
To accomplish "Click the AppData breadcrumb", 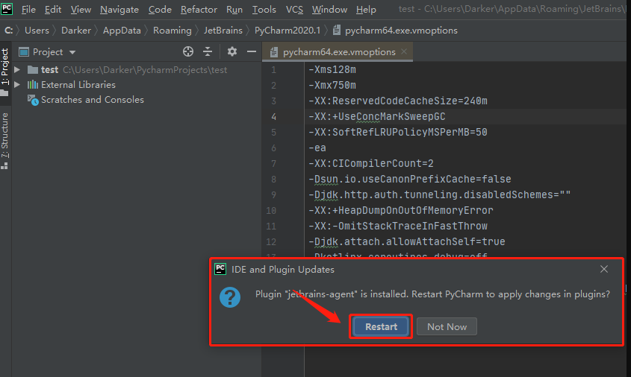I will pyautogui.click(x=122, y=30).
